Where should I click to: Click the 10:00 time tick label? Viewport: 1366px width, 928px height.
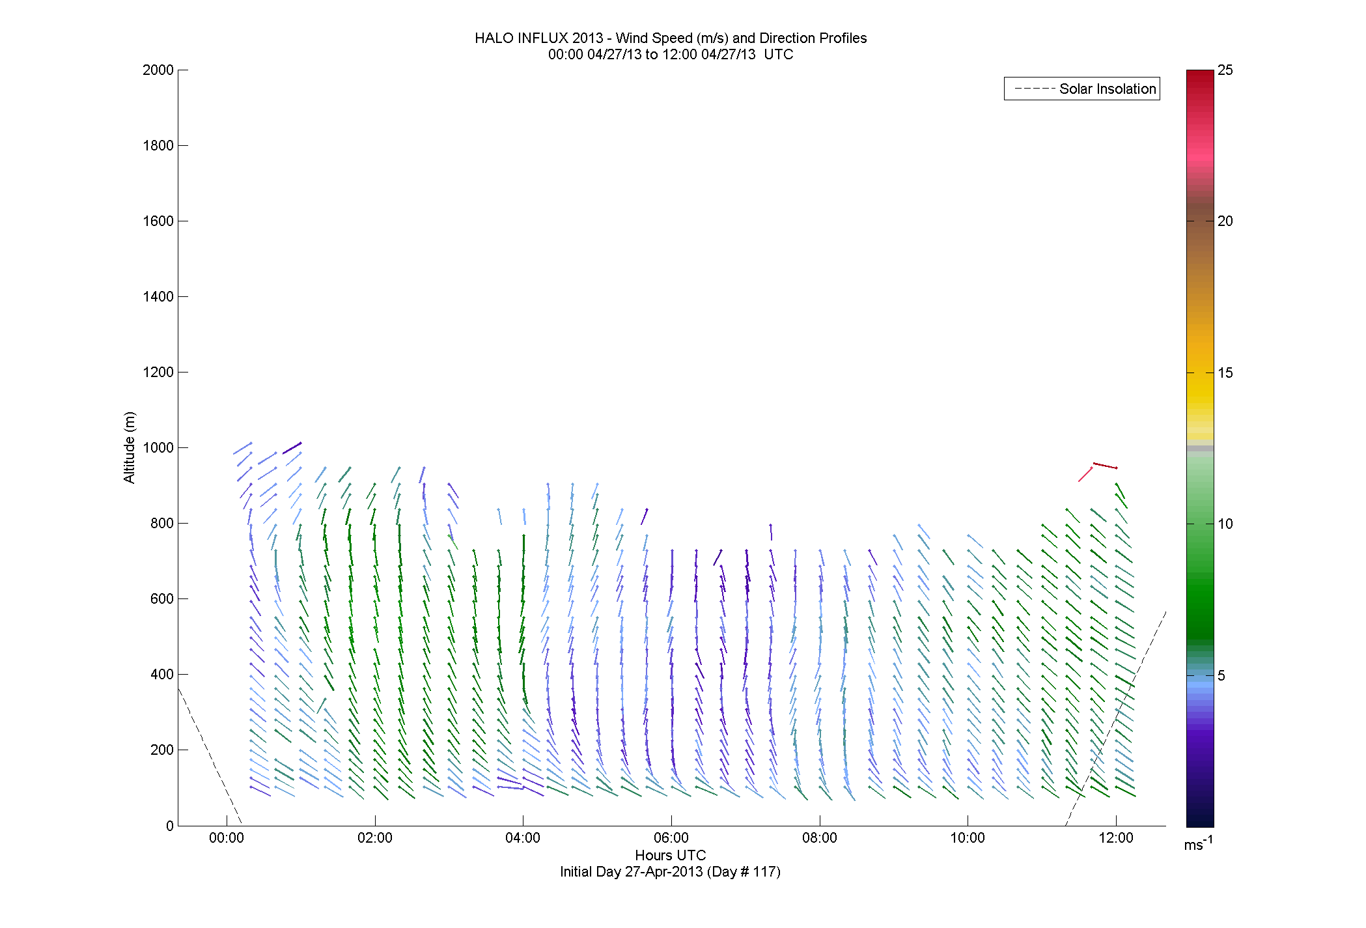click(x=968, y=838)
